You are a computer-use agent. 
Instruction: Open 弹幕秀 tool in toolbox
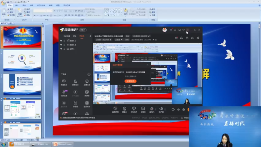(75, 104)
